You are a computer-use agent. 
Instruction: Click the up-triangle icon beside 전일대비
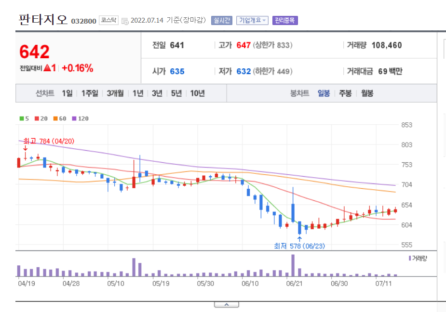click(47, 68)
